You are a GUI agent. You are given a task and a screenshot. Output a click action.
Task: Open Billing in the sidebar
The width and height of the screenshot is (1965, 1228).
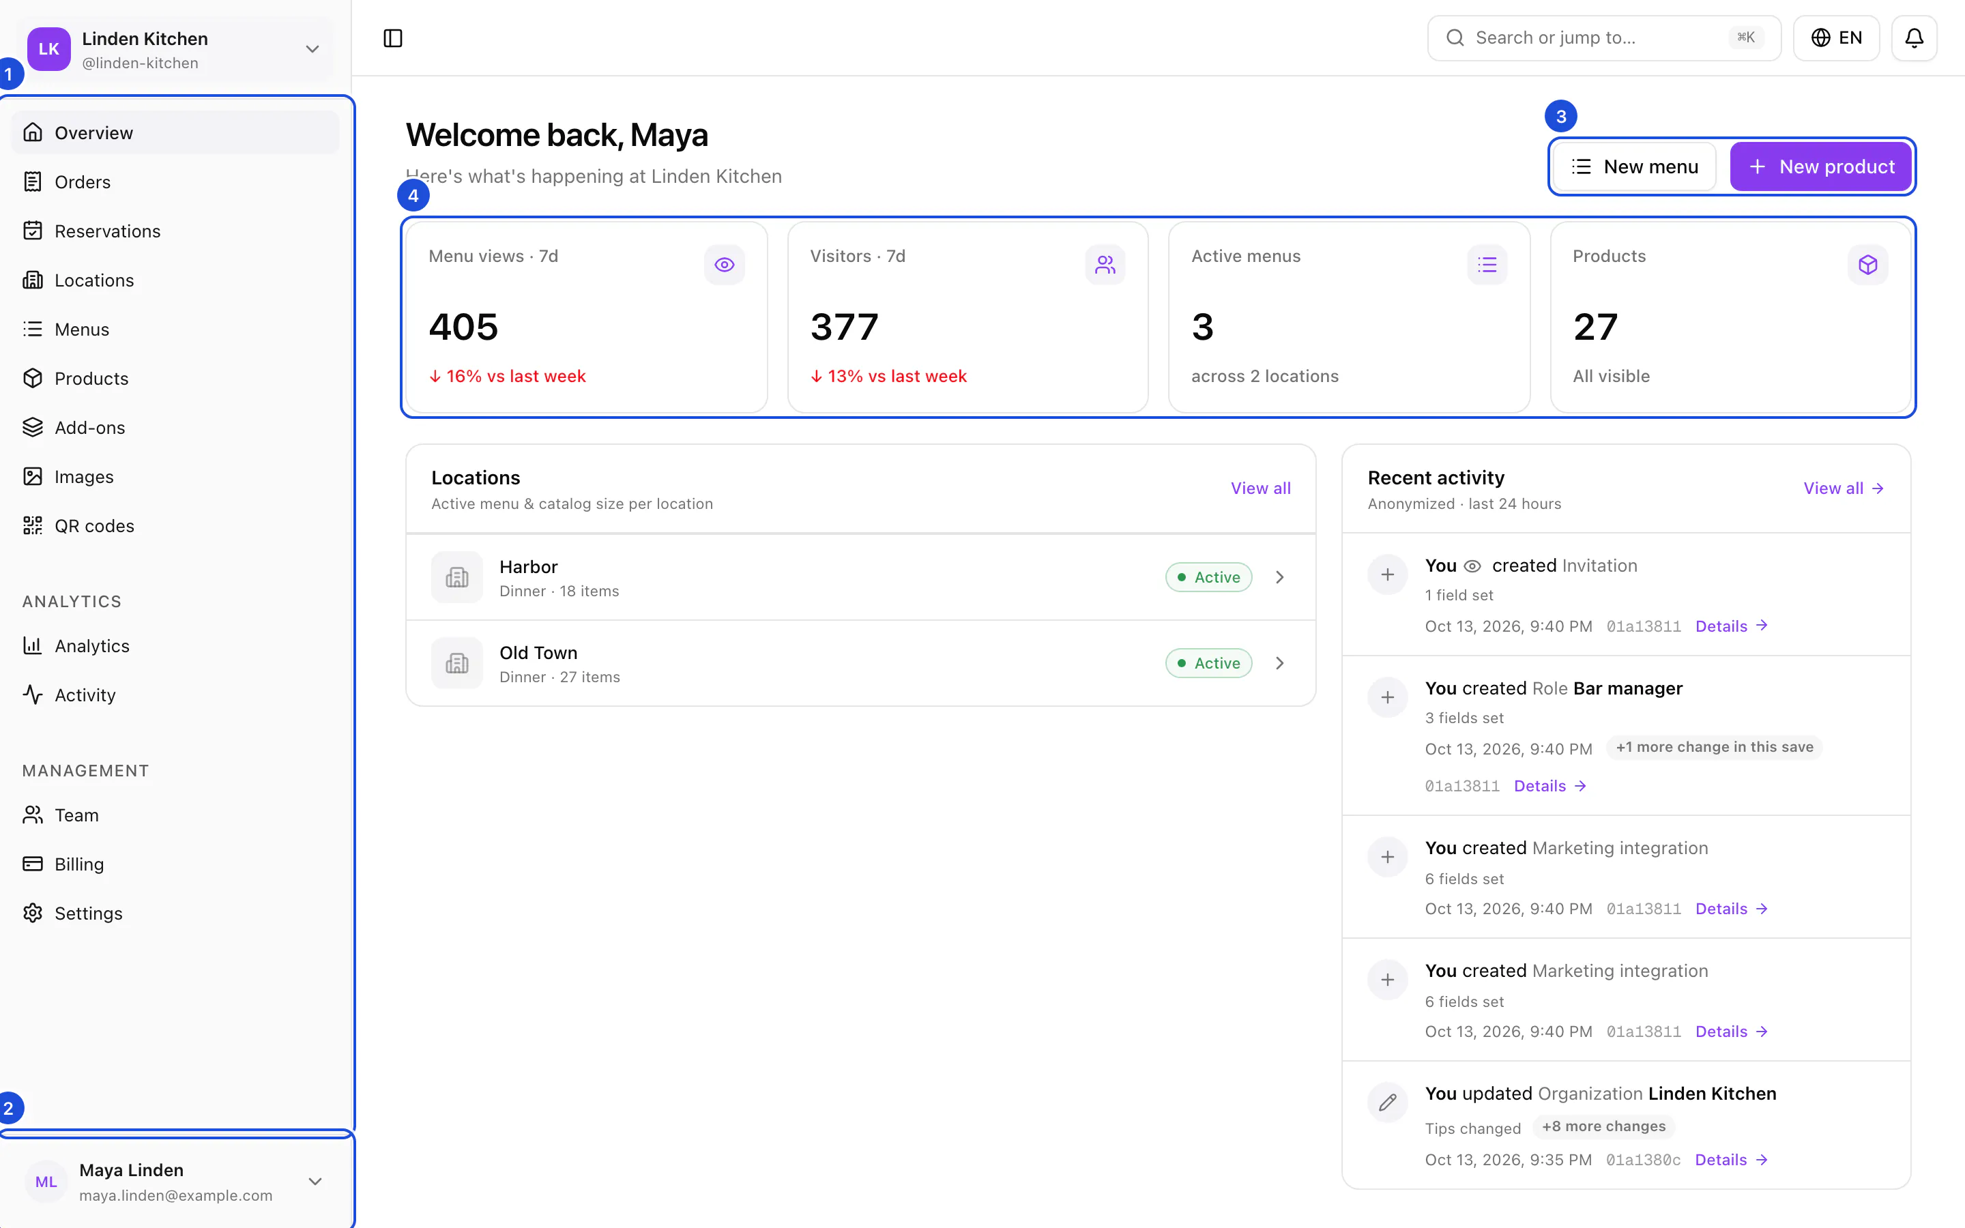coord(175,864)
